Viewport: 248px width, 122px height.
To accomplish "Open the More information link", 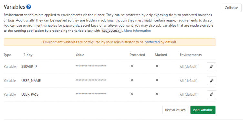I will [137, 30].
